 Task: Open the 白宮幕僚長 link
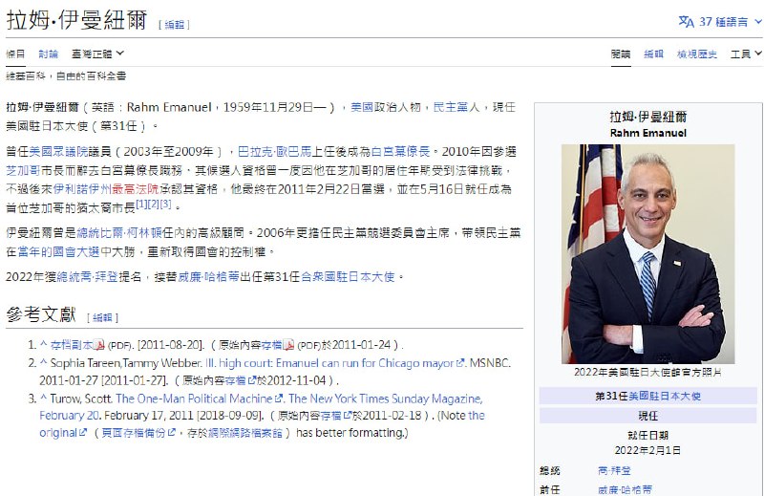[x=400, y=152]
